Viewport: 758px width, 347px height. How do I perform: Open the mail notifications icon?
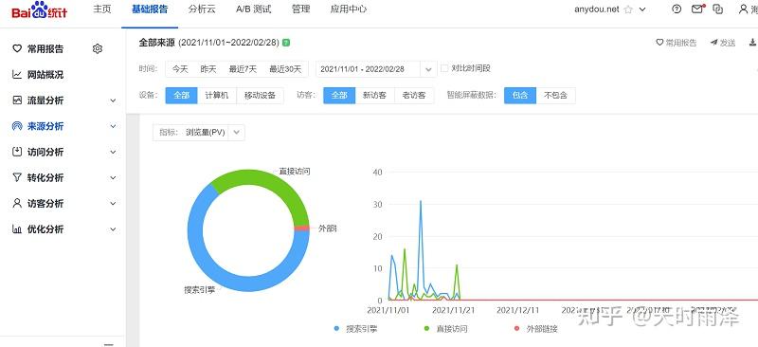697,9
